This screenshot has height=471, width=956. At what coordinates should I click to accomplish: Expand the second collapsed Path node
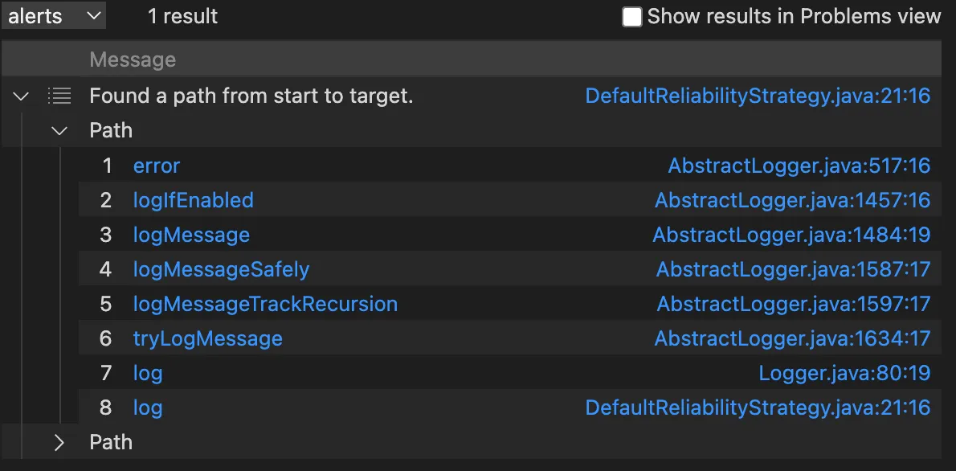tap(59, 442)
